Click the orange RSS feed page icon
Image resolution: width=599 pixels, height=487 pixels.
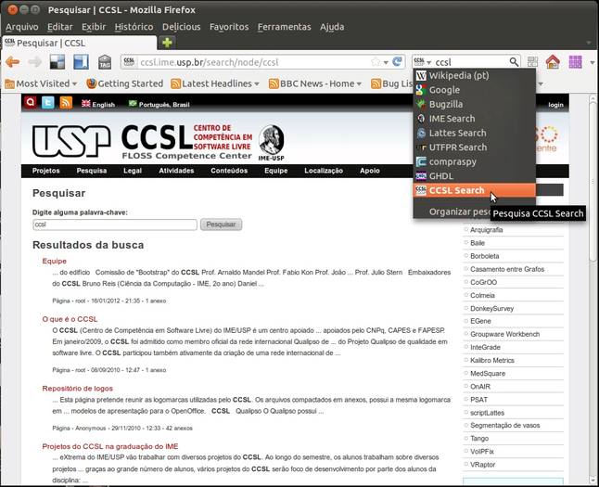(x=66, y=102)
